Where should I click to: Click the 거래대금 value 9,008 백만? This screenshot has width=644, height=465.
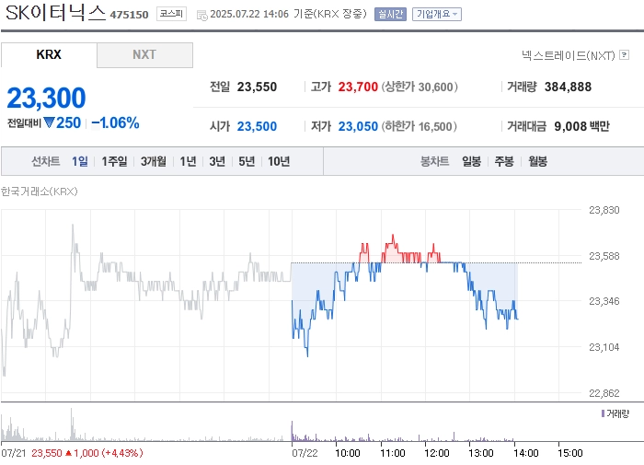[x=581, y=126]
